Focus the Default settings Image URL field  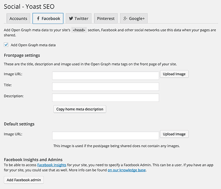[105, 136]
